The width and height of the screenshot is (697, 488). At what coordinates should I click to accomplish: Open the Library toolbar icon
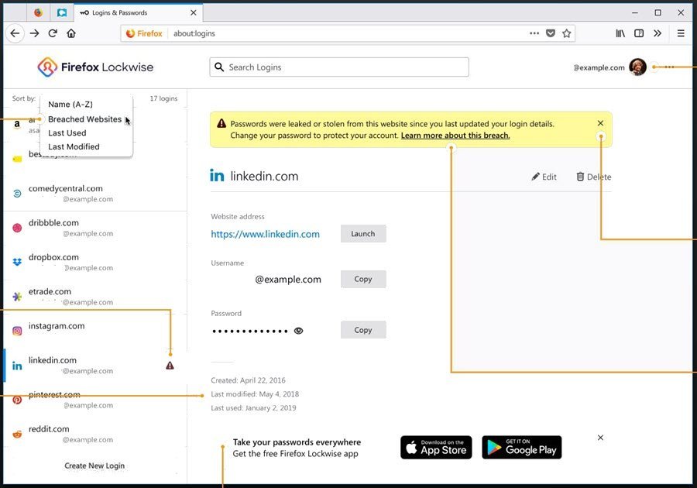[x=620, y=33]
